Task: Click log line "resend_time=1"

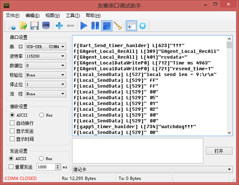Action: pyautogui.click(x=144, y=68)
